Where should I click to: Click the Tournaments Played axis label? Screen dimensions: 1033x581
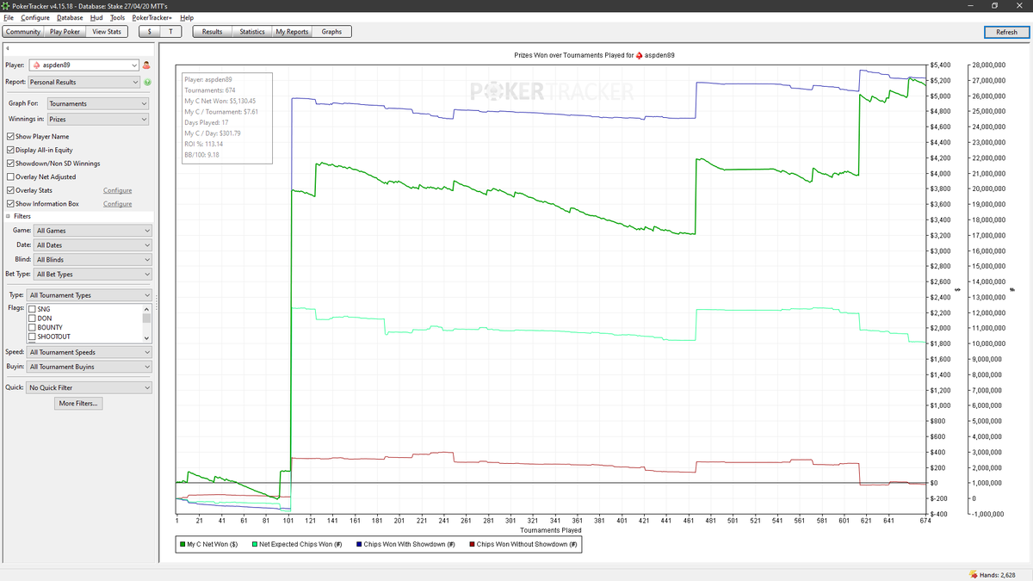[551, 531]
